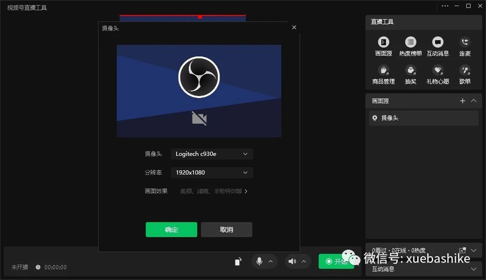The height and width of the screenshot is (280, 486).
Task: Open the 歌单 song list icon
Action: pos(465,70)
